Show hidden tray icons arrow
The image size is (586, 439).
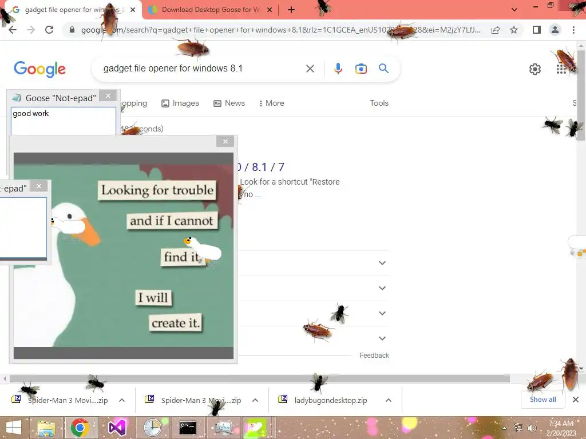(505, 428)
